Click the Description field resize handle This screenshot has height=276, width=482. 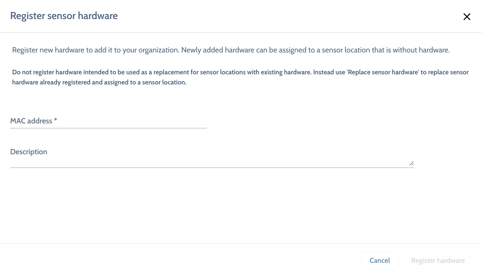click(x=411, y=164)
